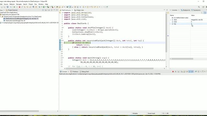207x116 pixels.
Task: Minimize the editor area
Action: (x=164, y=10)
